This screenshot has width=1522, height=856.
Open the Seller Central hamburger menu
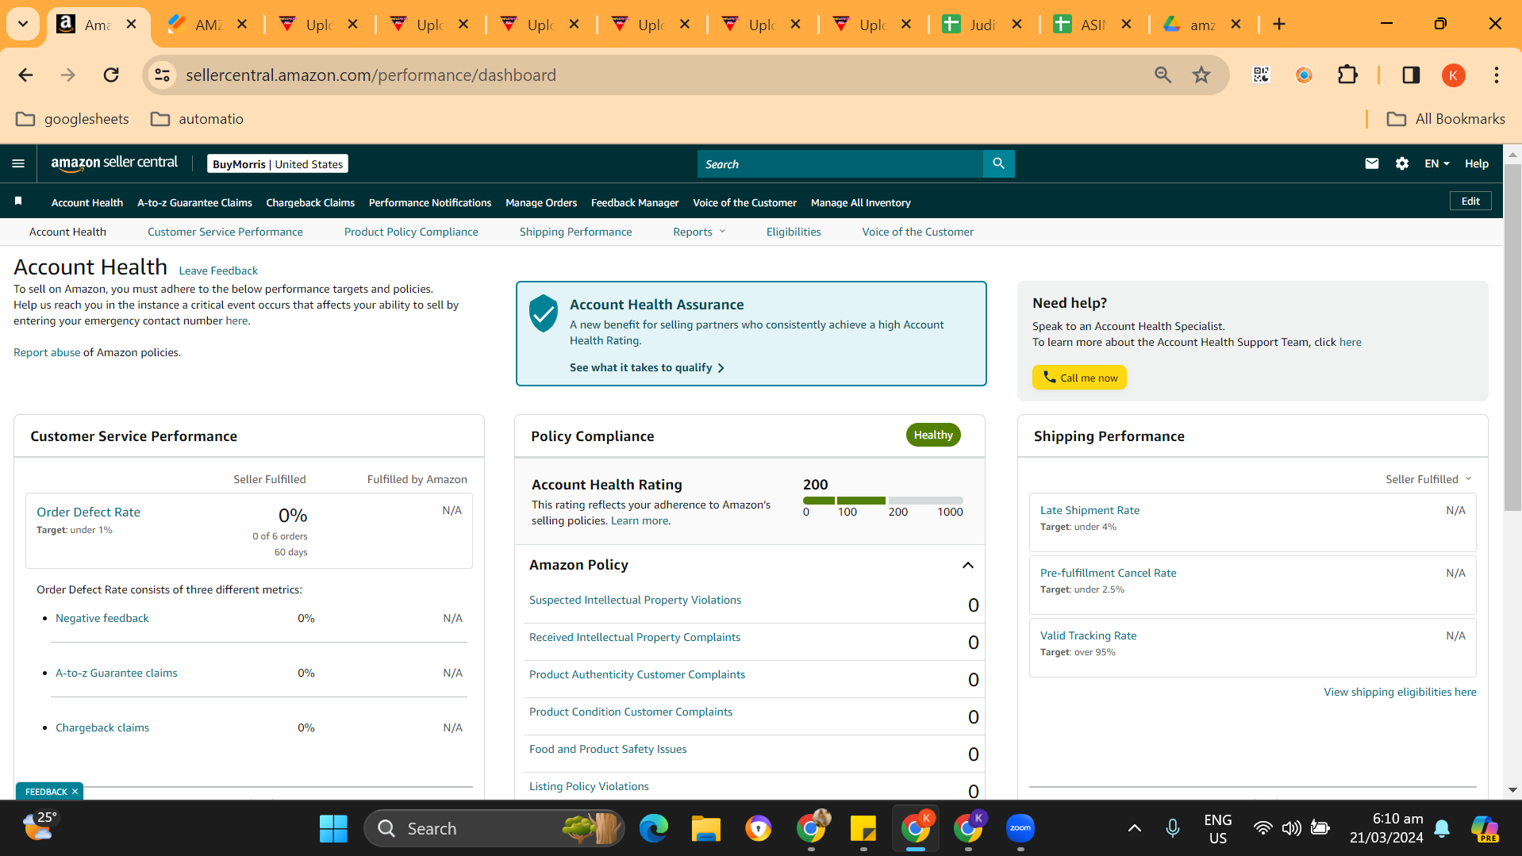18,163
